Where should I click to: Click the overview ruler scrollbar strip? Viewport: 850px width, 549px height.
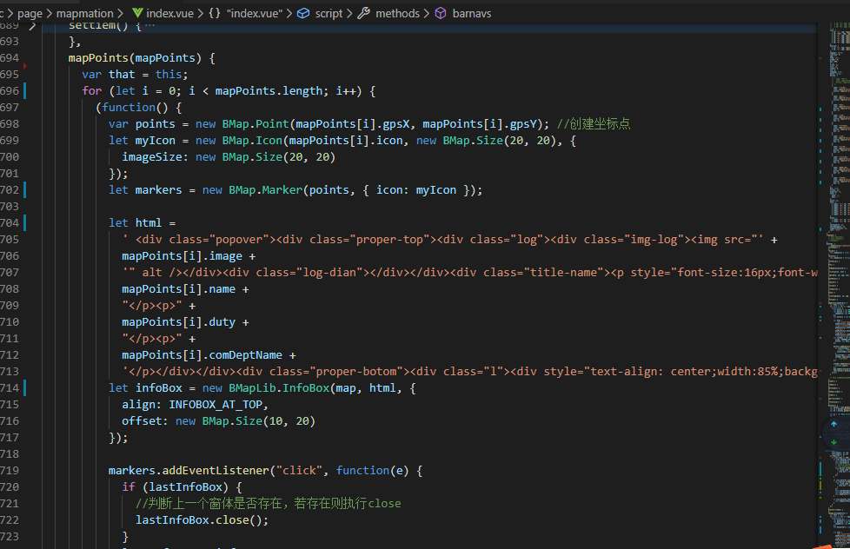pos(821,286)
